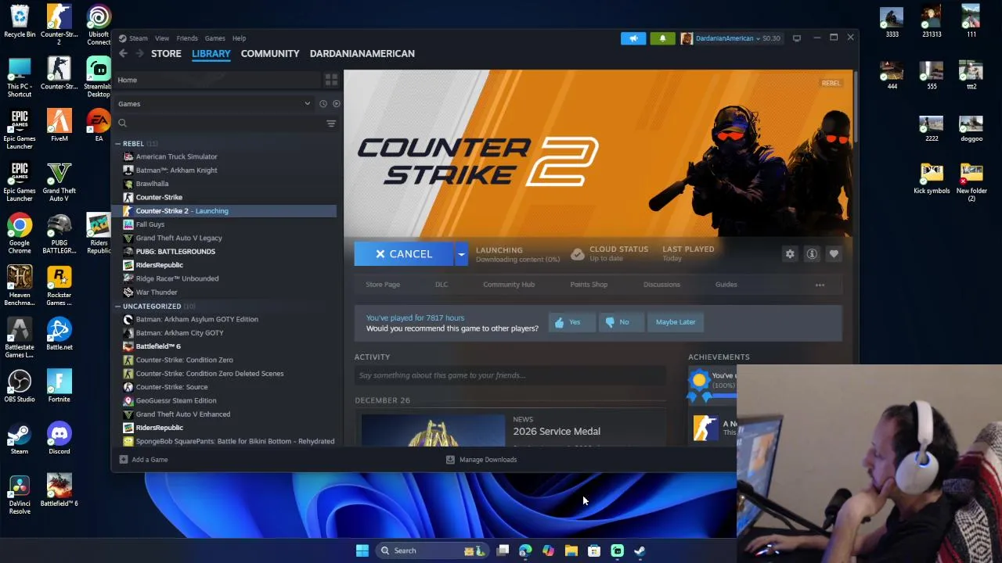Open the Games menu
Image resolution: width=1002 pixels, height=563 pixels.
[214, 38]
